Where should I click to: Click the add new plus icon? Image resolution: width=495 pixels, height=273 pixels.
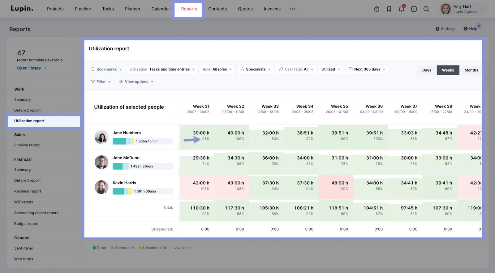tap(414, 9)
